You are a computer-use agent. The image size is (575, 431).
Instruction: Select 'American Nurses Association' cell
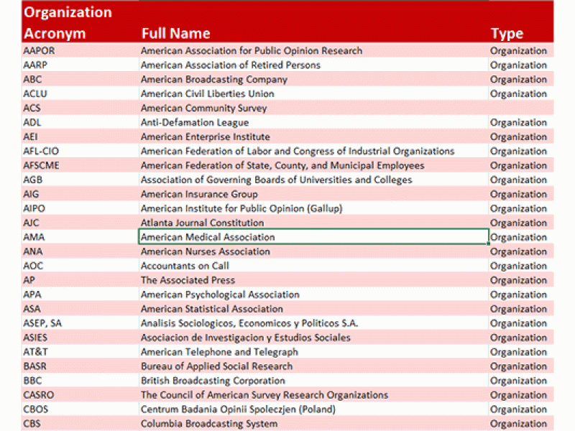click(x=313, y=251)
